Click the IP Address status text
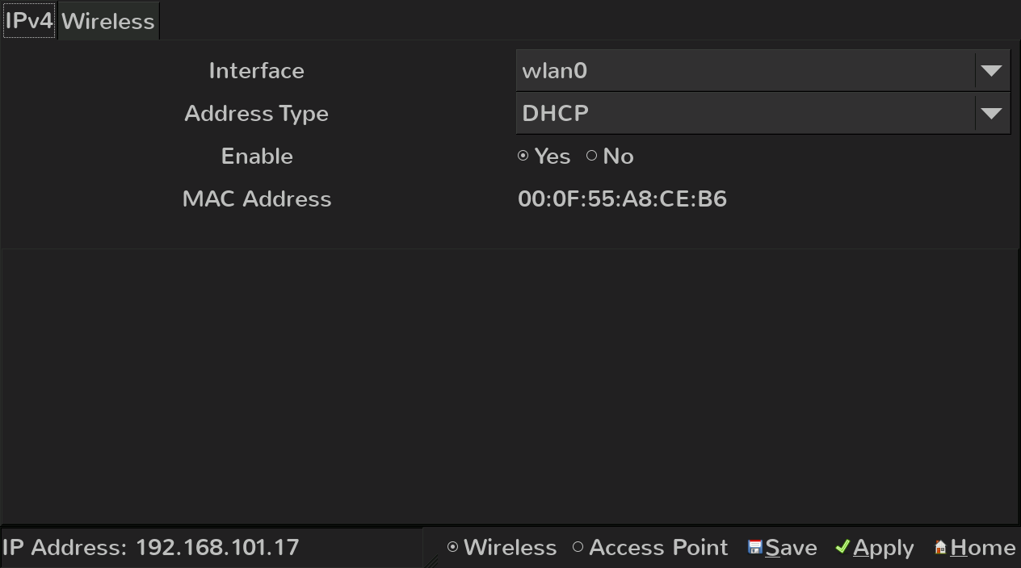 [151, 548]
